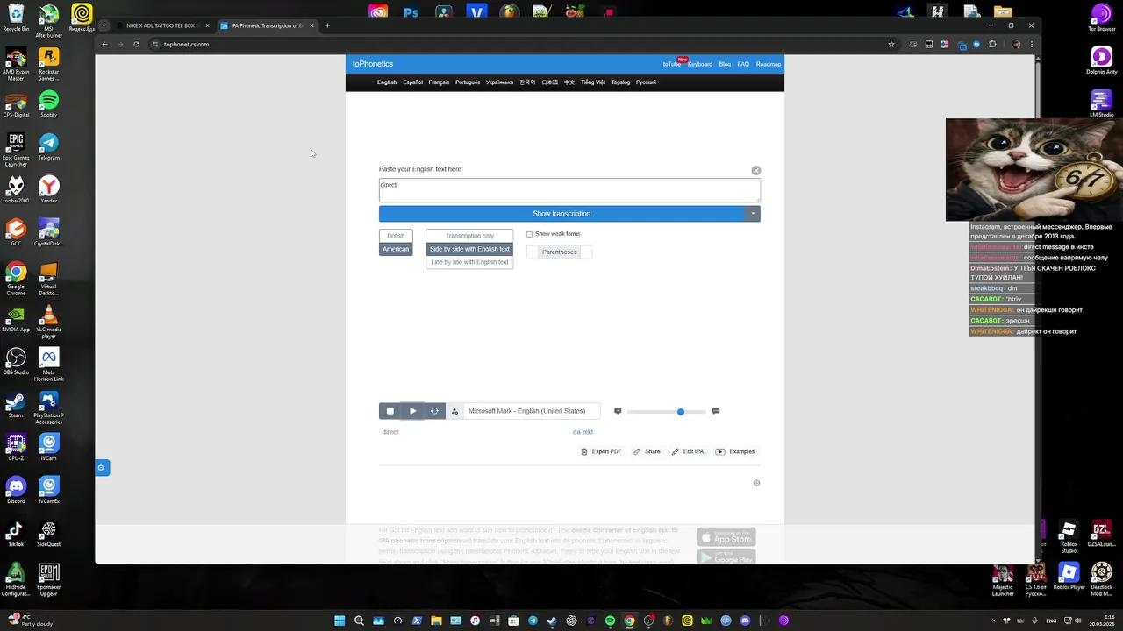This screenshot has height=631, width=1123.
Task: Enable the Show weak forms checkbox
Action: coord(529,234)
